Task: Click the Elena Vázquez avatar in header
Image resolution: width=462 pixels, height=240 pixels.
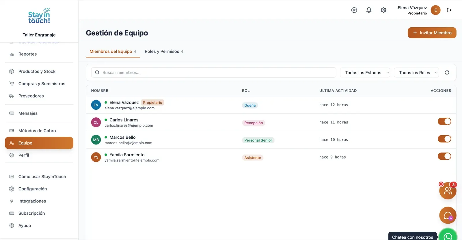Action: click(435, 10)
